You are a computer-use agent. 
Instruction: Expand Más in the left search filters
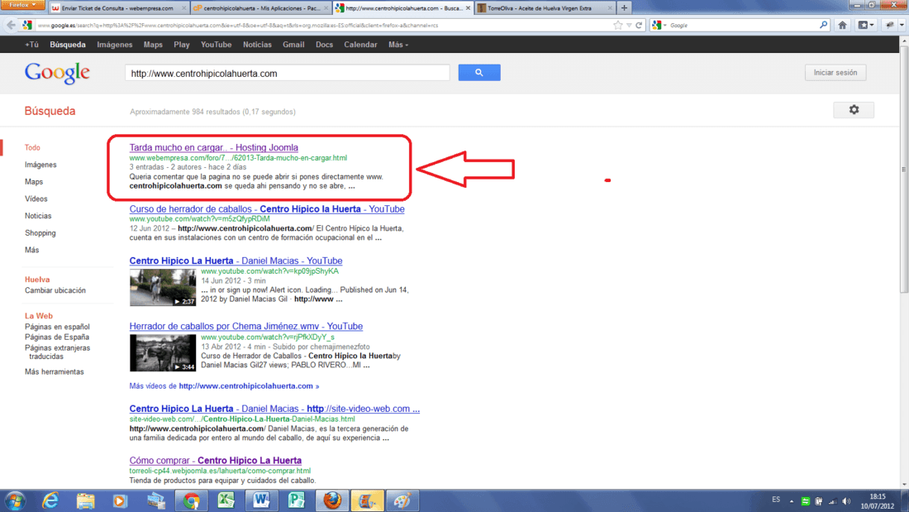coord(32,250)
